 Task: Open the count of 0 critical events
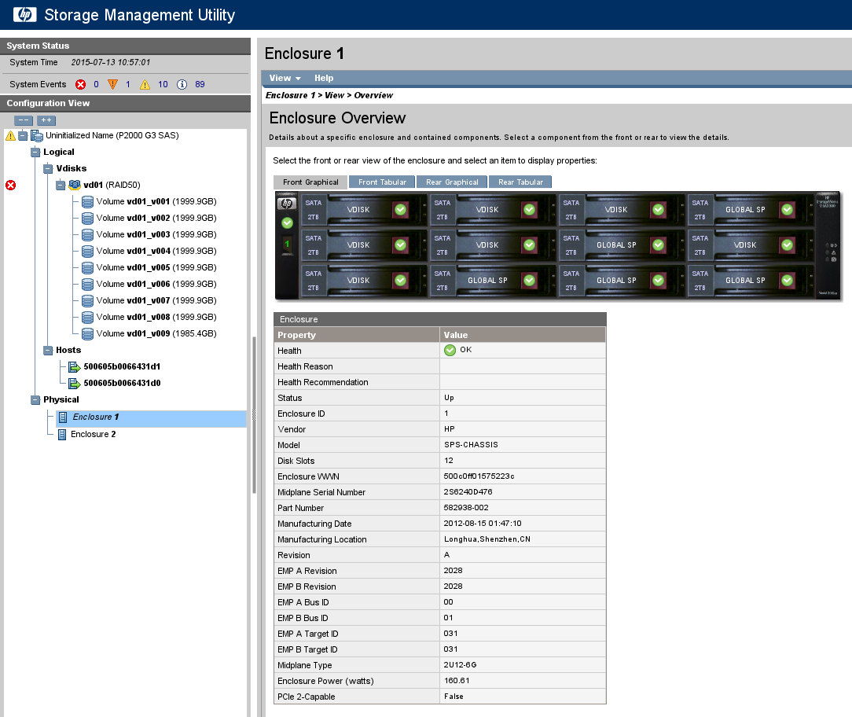96,84
